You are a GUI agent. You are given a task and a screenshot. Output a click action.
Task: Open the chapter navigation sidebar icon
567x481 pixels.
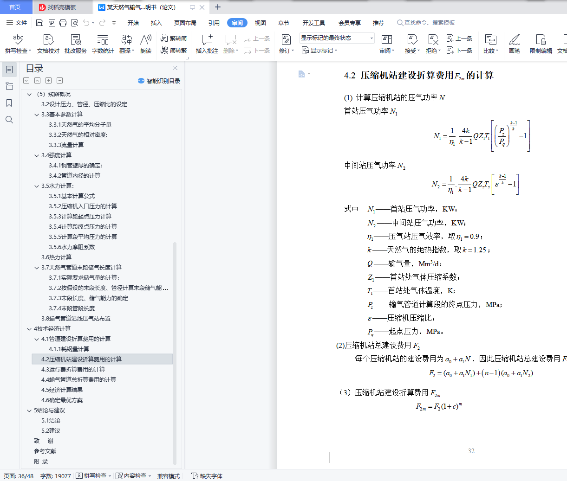click(9, 86)
